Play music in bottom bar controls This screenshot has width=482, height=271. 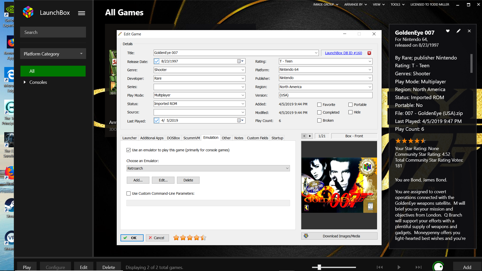pyautogui.click(x=399, y=267)
